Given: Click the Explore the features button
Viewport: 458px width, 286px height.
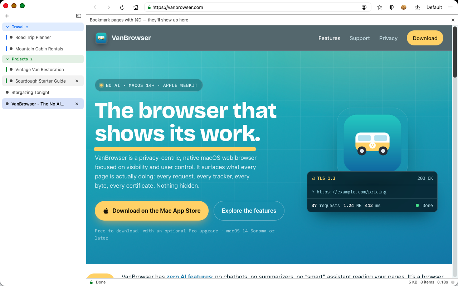Looking at the screenshot, I should point(249,211).
